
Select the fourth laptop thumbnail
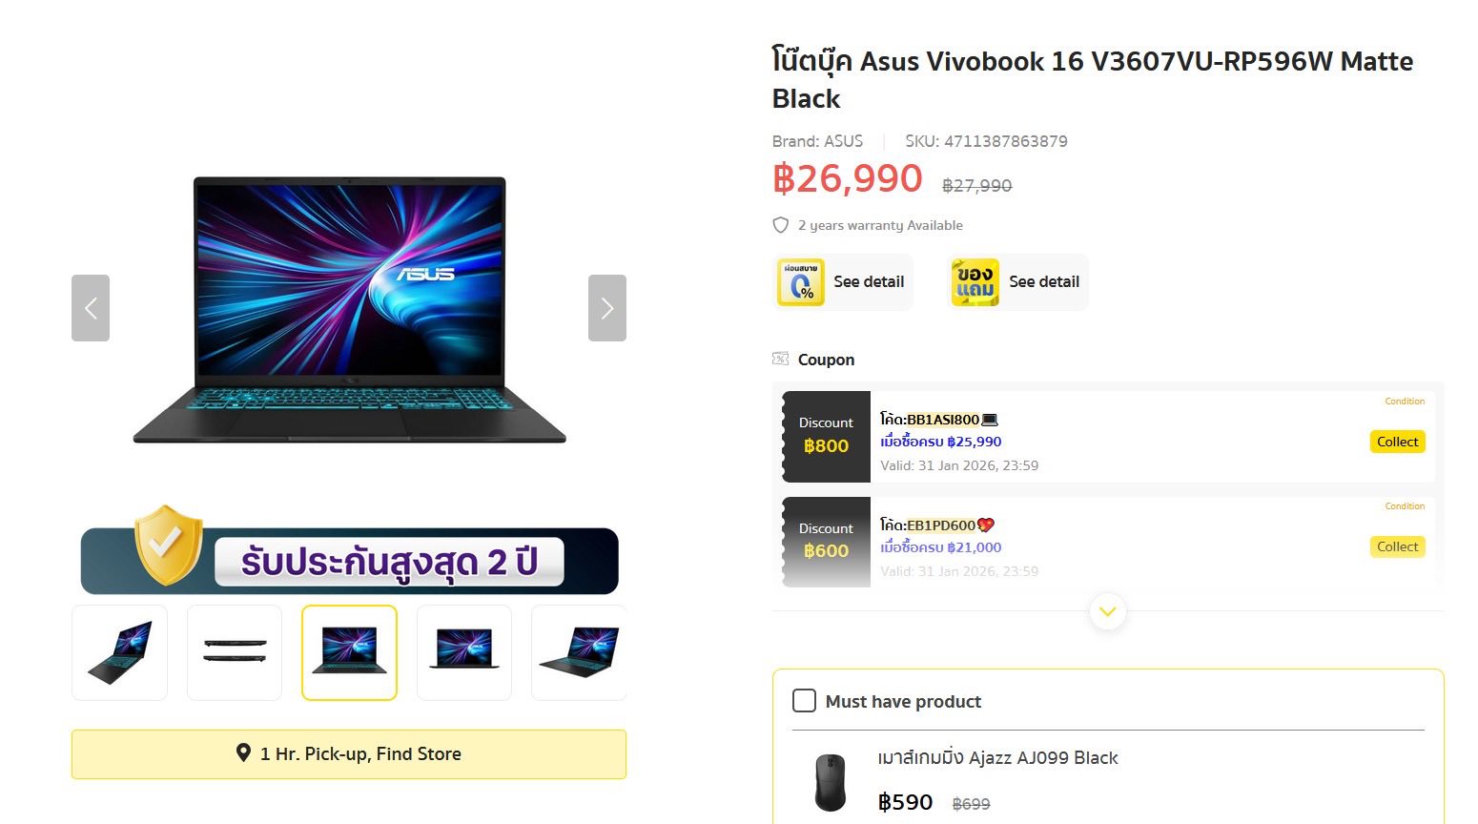464,652
